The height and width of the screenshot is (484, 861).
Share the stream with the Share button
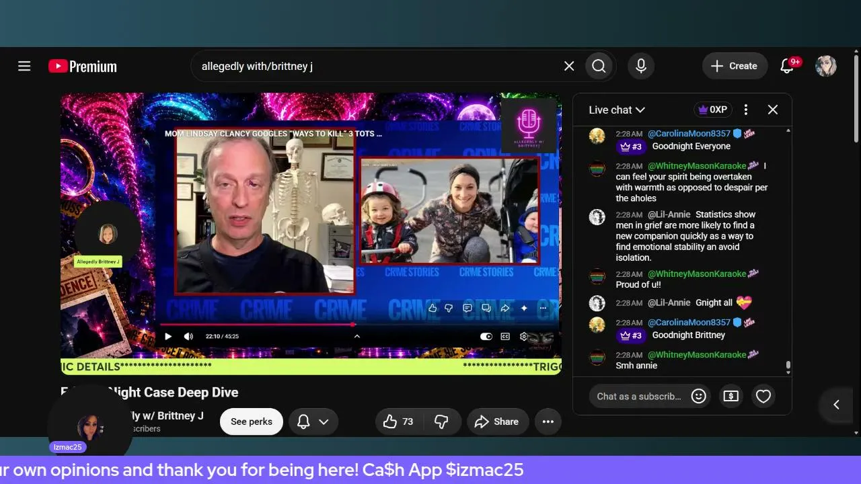tap(497, 421)
